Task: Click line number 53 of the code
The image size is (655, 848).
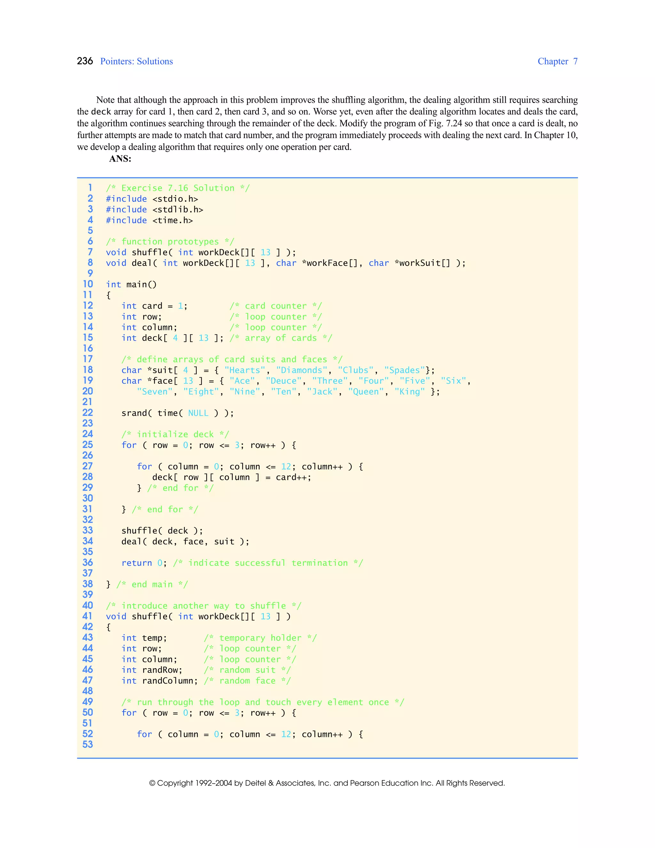Action: (88, 744)
